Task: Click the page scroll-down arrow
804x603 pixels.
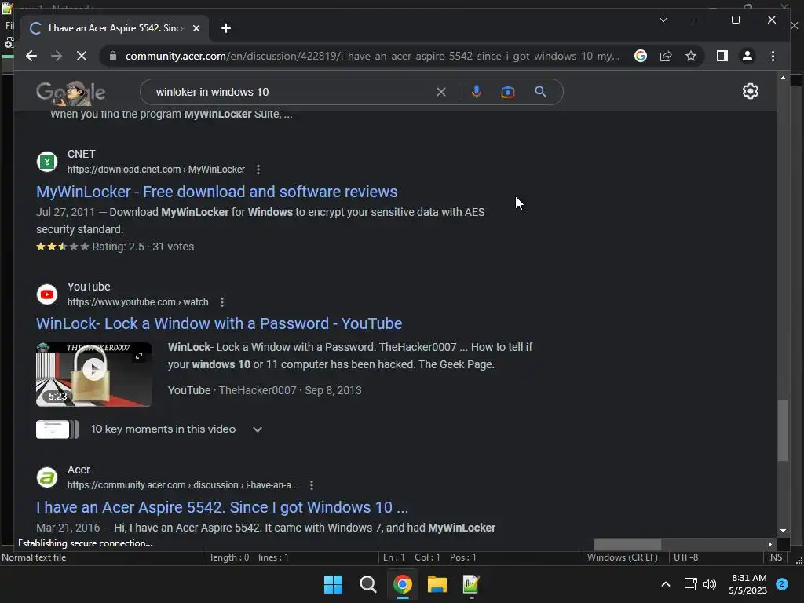Action: [783, 531]
